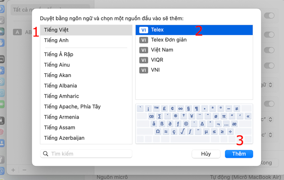Choose Tiếng Assam from the language list
Image resolution: width=284 pixels, height=180 pixels.
point(86,128)
